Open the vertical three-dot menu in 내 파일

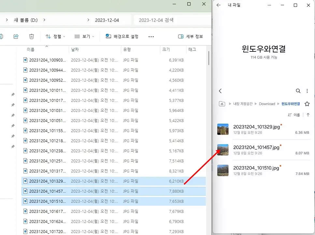[x=308, y=91]
